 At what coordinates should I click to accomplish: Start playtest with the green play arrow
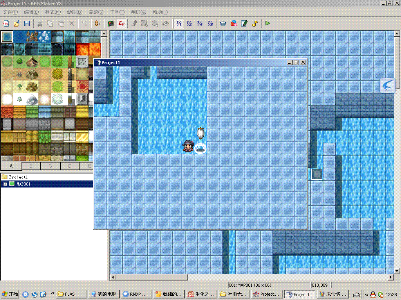pyautogui.click(x=268, y=23)
